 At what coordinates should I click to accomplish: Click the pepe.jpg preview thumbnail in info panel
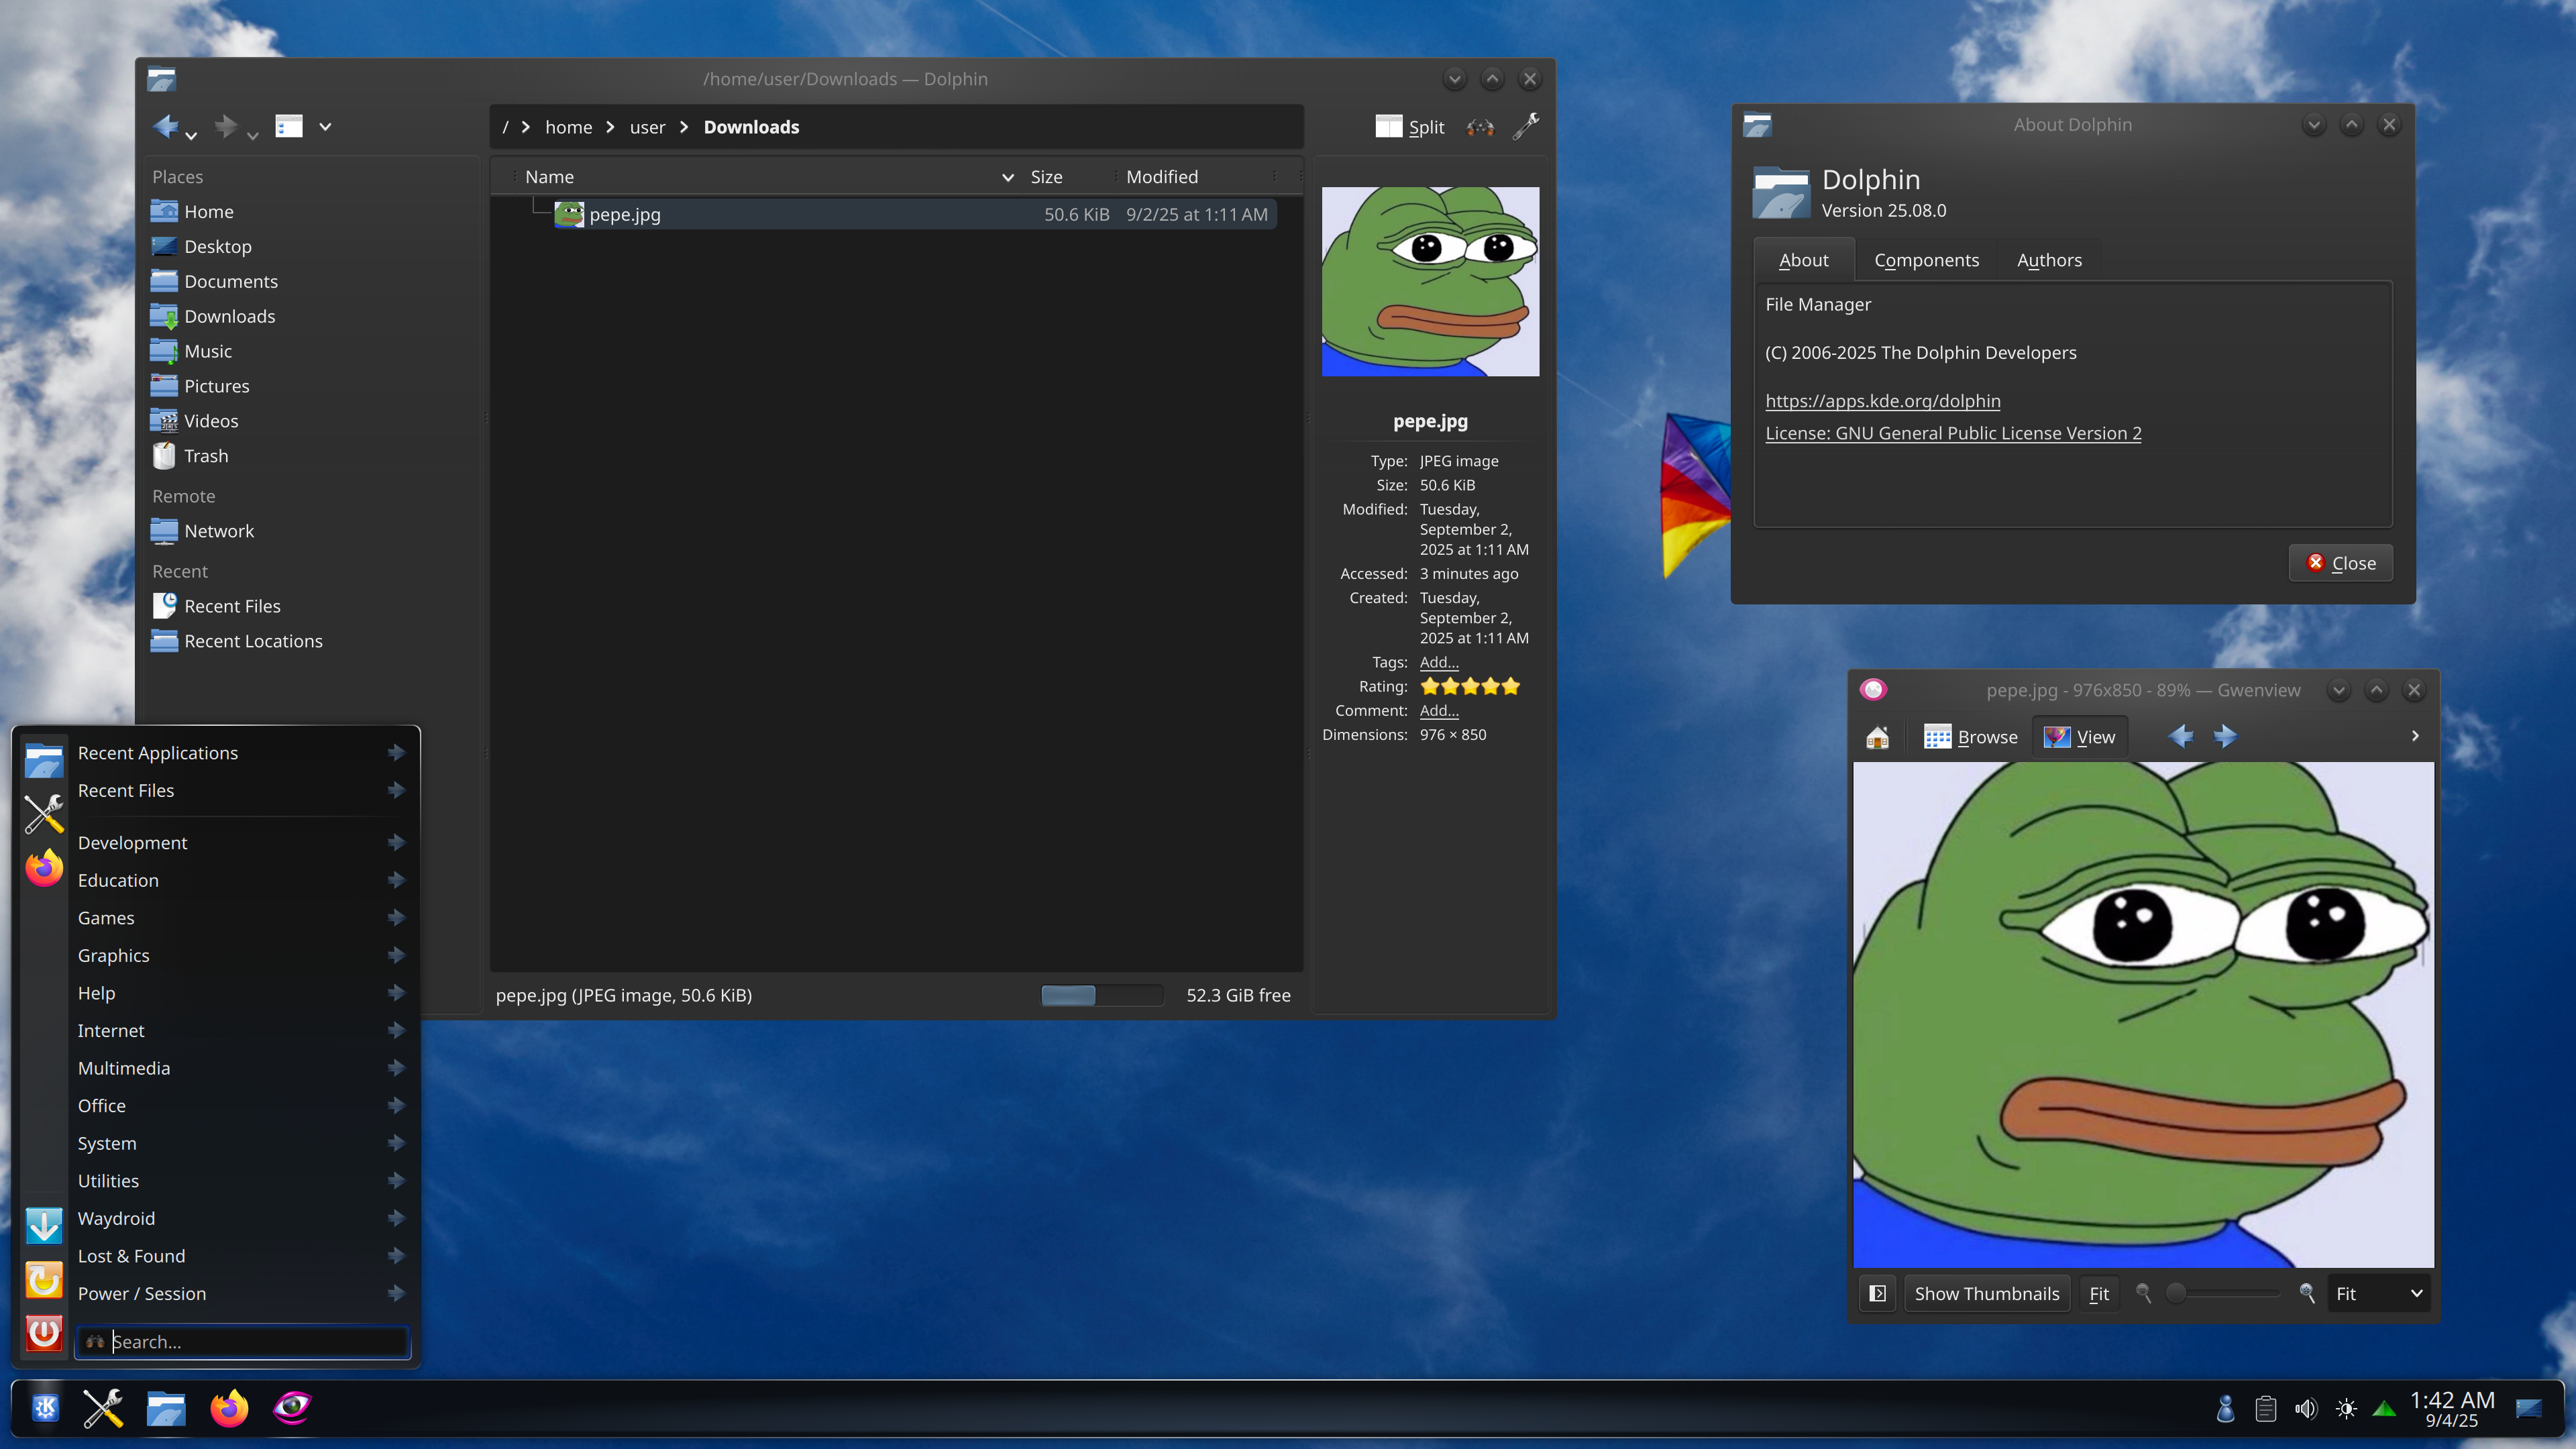point(1430,282)
